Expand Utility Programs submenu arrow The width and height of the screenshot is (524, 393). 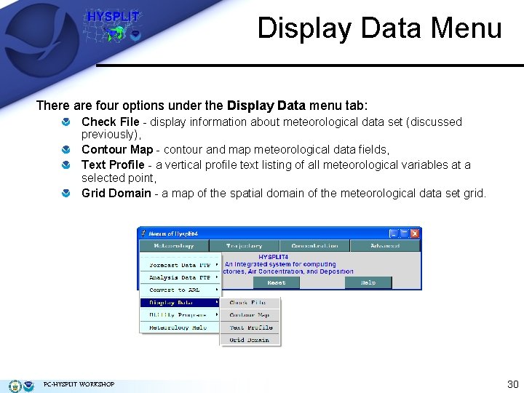click(x=217, y=314)
